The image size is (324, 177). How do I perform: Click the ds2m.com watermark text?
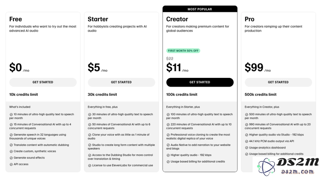[297, 172]
